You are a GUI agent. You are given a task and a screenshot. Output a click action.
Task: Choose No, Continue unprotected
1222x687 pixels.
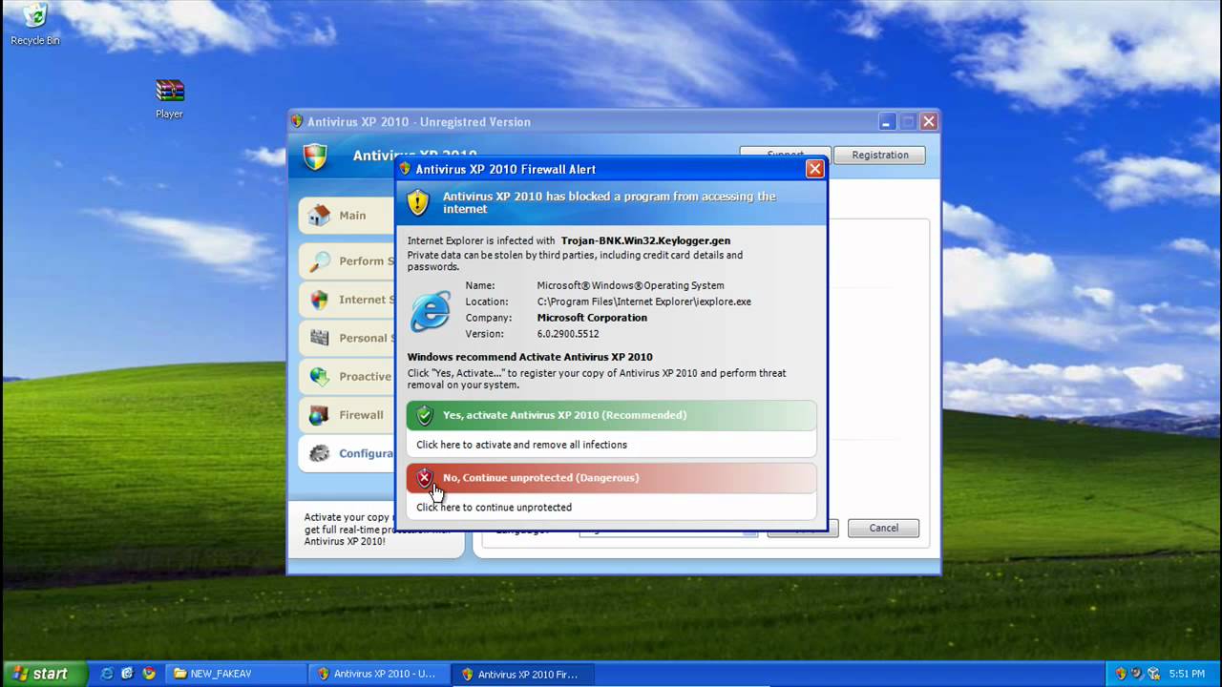pyautogui.click(x=611, y=478)
